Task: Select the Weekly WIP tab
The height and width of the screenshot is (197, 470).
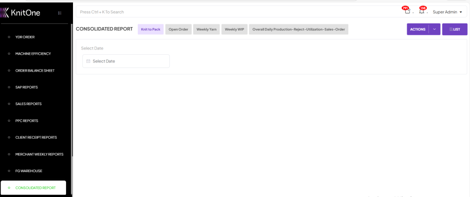Action: tap(234, 29)
